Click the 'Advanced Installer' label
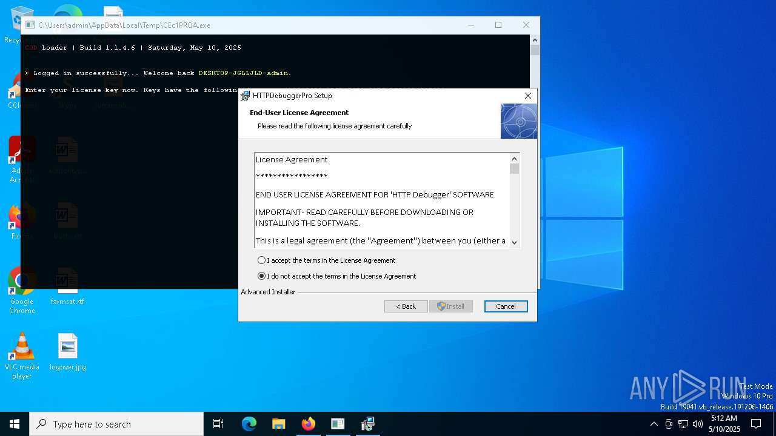The height and width of the screenshot is (436, 776). (268, 292)
